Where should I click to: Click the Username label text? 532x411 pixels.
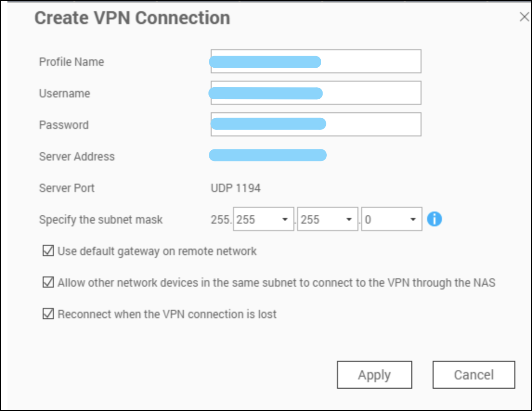[x=65, y=94]
